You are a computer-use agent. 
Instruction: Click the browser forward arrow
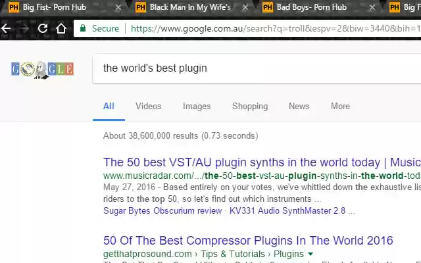[24, 28]
